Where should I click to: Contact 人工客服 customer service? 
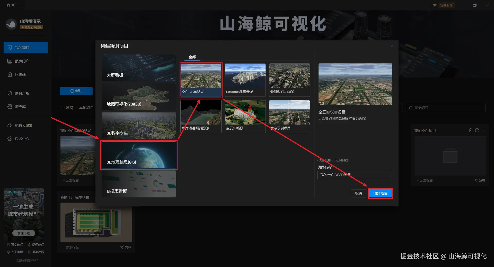[x=15, y=252]
